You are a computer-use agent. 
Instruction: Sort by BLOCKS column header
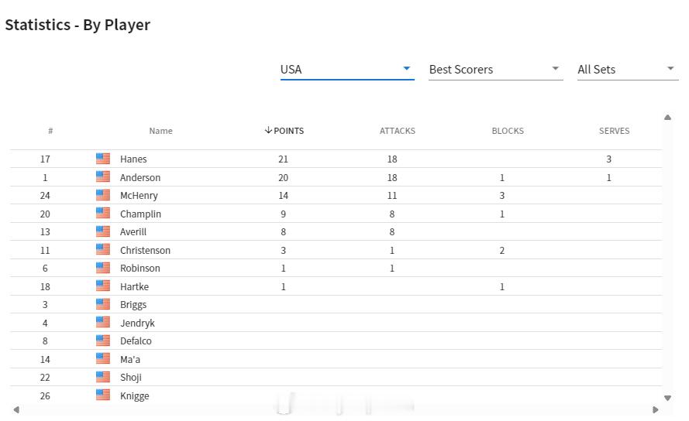click(508, 131)
